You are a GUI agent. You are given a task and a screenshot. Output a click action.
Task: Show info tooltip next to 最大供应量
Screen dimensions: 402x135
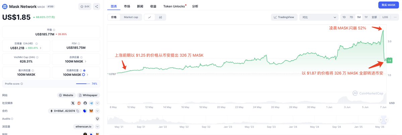tap(33, 71)
